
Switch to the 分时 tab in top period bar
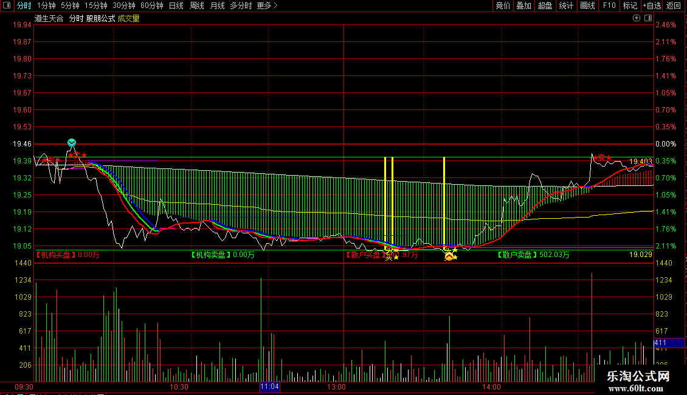(x=24, y=5)
